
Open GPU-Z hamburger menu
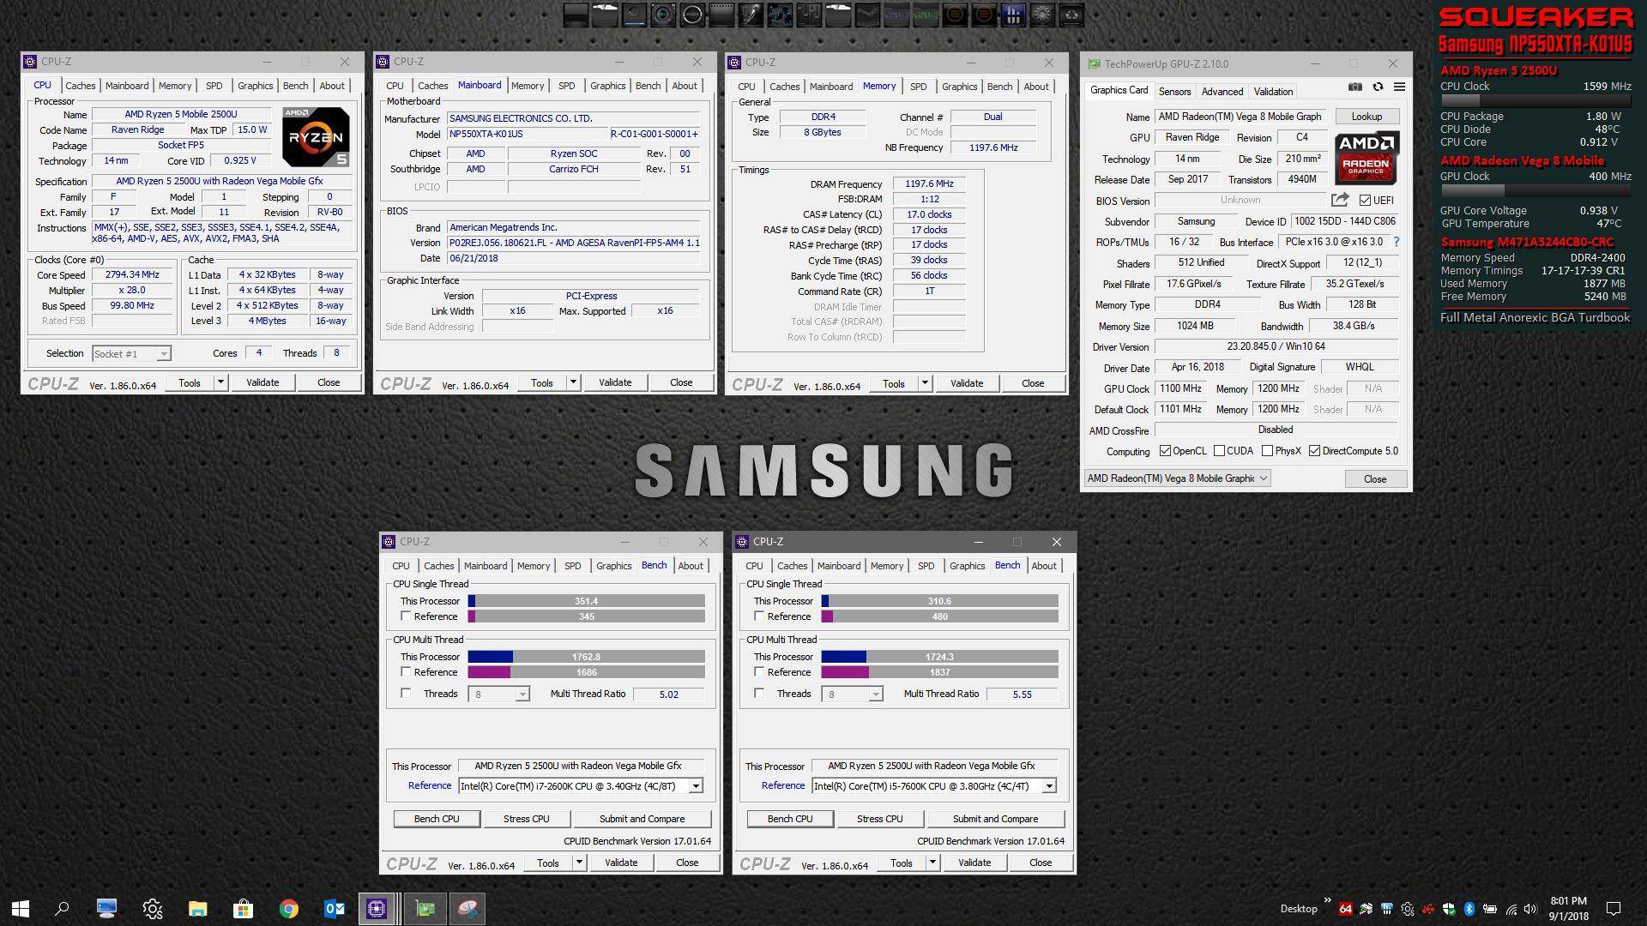(x=1399, y=87)
